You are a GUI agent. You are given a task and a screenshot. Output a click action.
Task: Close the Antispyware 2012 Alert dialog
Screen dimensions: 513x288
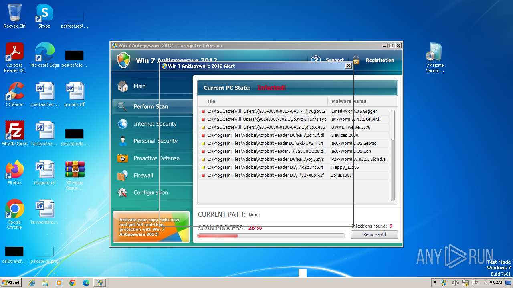pyautogui.click(x=349, y=66)
